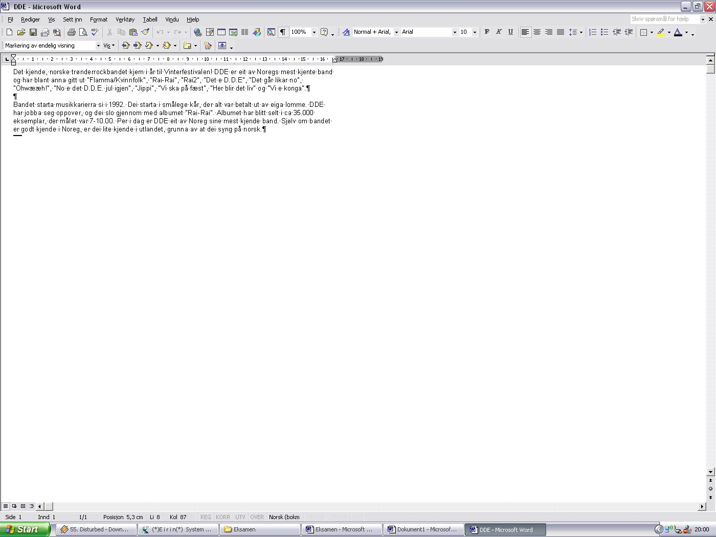Open the font size dropdown
This screenshot has width=716, height=537.
(475, 32)
